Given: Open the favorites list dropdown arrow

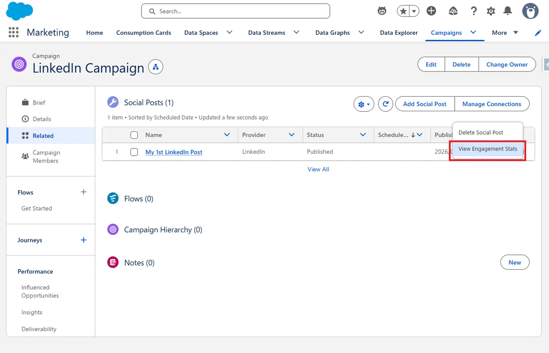Looking at the screenshot, I should tap(414, 11).
